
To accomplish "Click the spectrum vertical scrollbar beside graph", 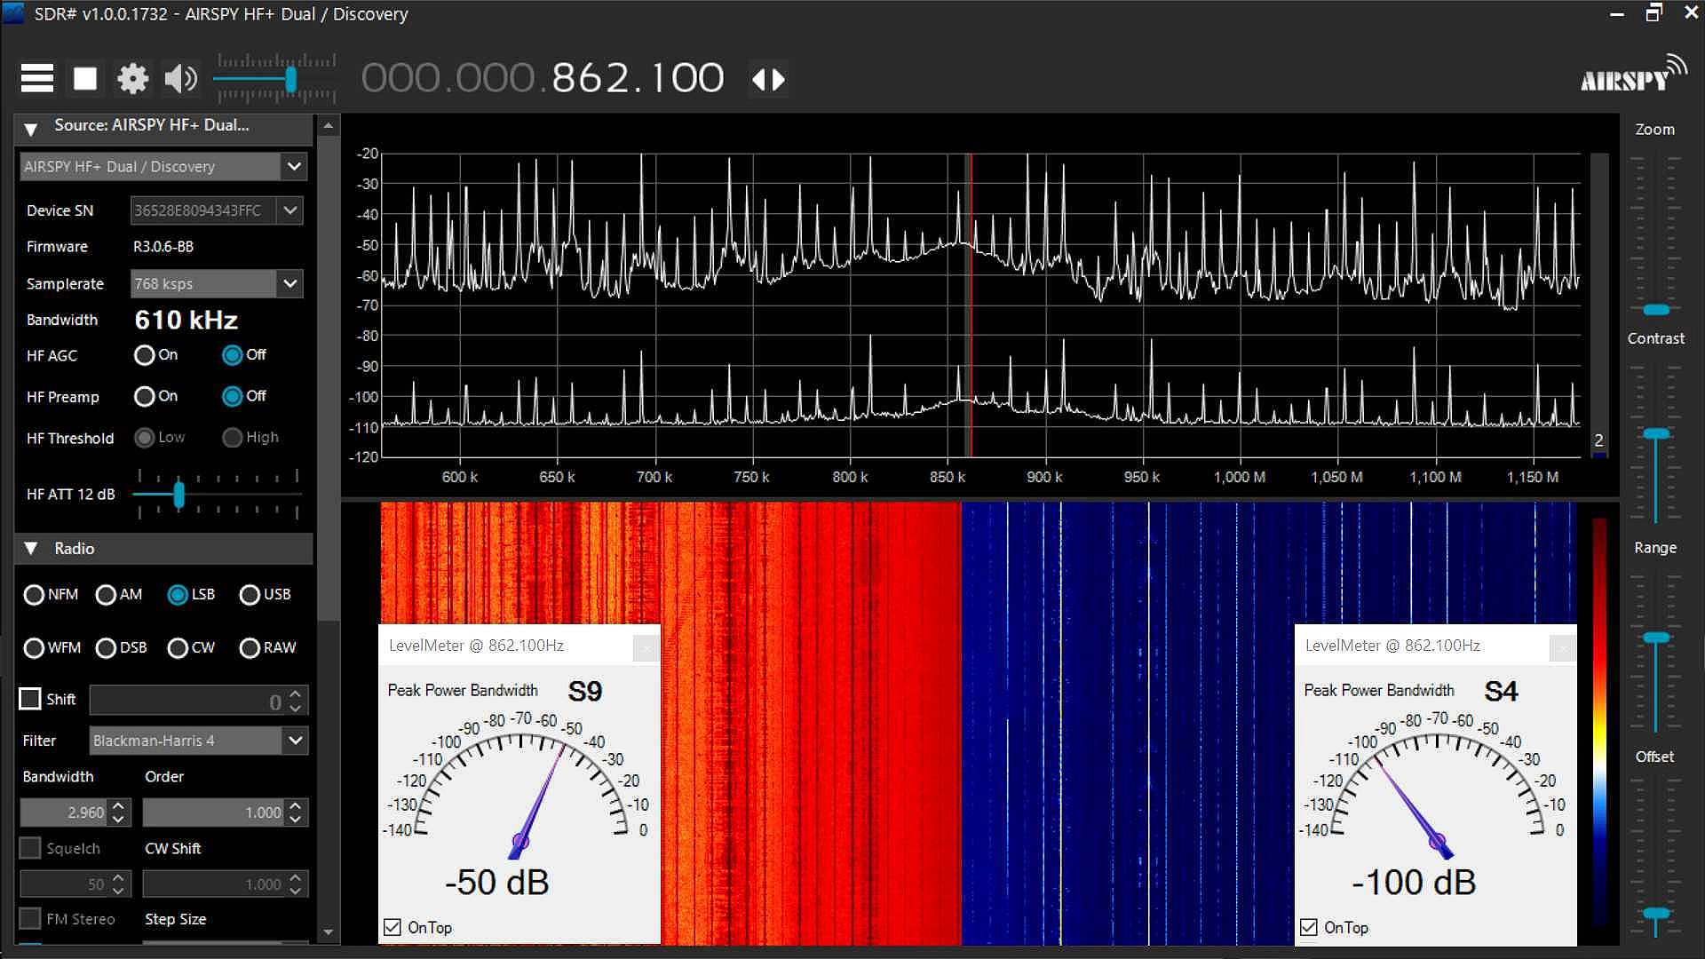I will coord(1599,305).
